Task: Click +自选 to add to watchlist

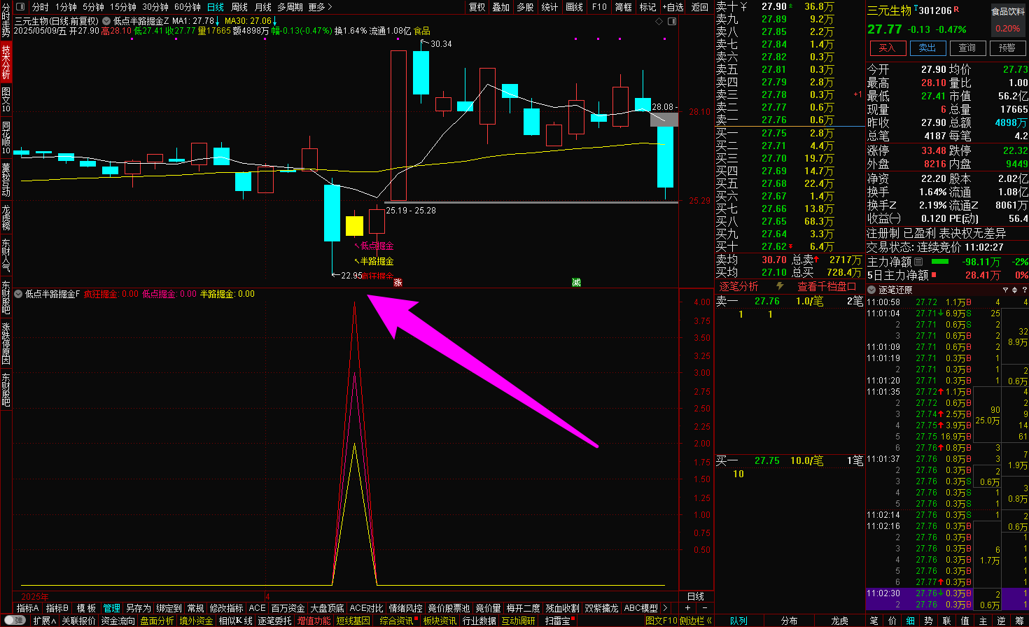Action: click(x=673, y=7)
